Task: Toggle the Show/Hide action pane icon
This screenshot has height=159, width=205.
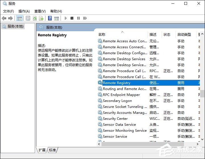Action: [x=57, y=18]
